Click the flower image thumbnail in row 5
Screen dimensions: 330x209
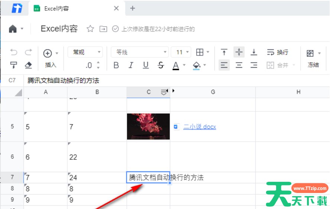[148, 126]
